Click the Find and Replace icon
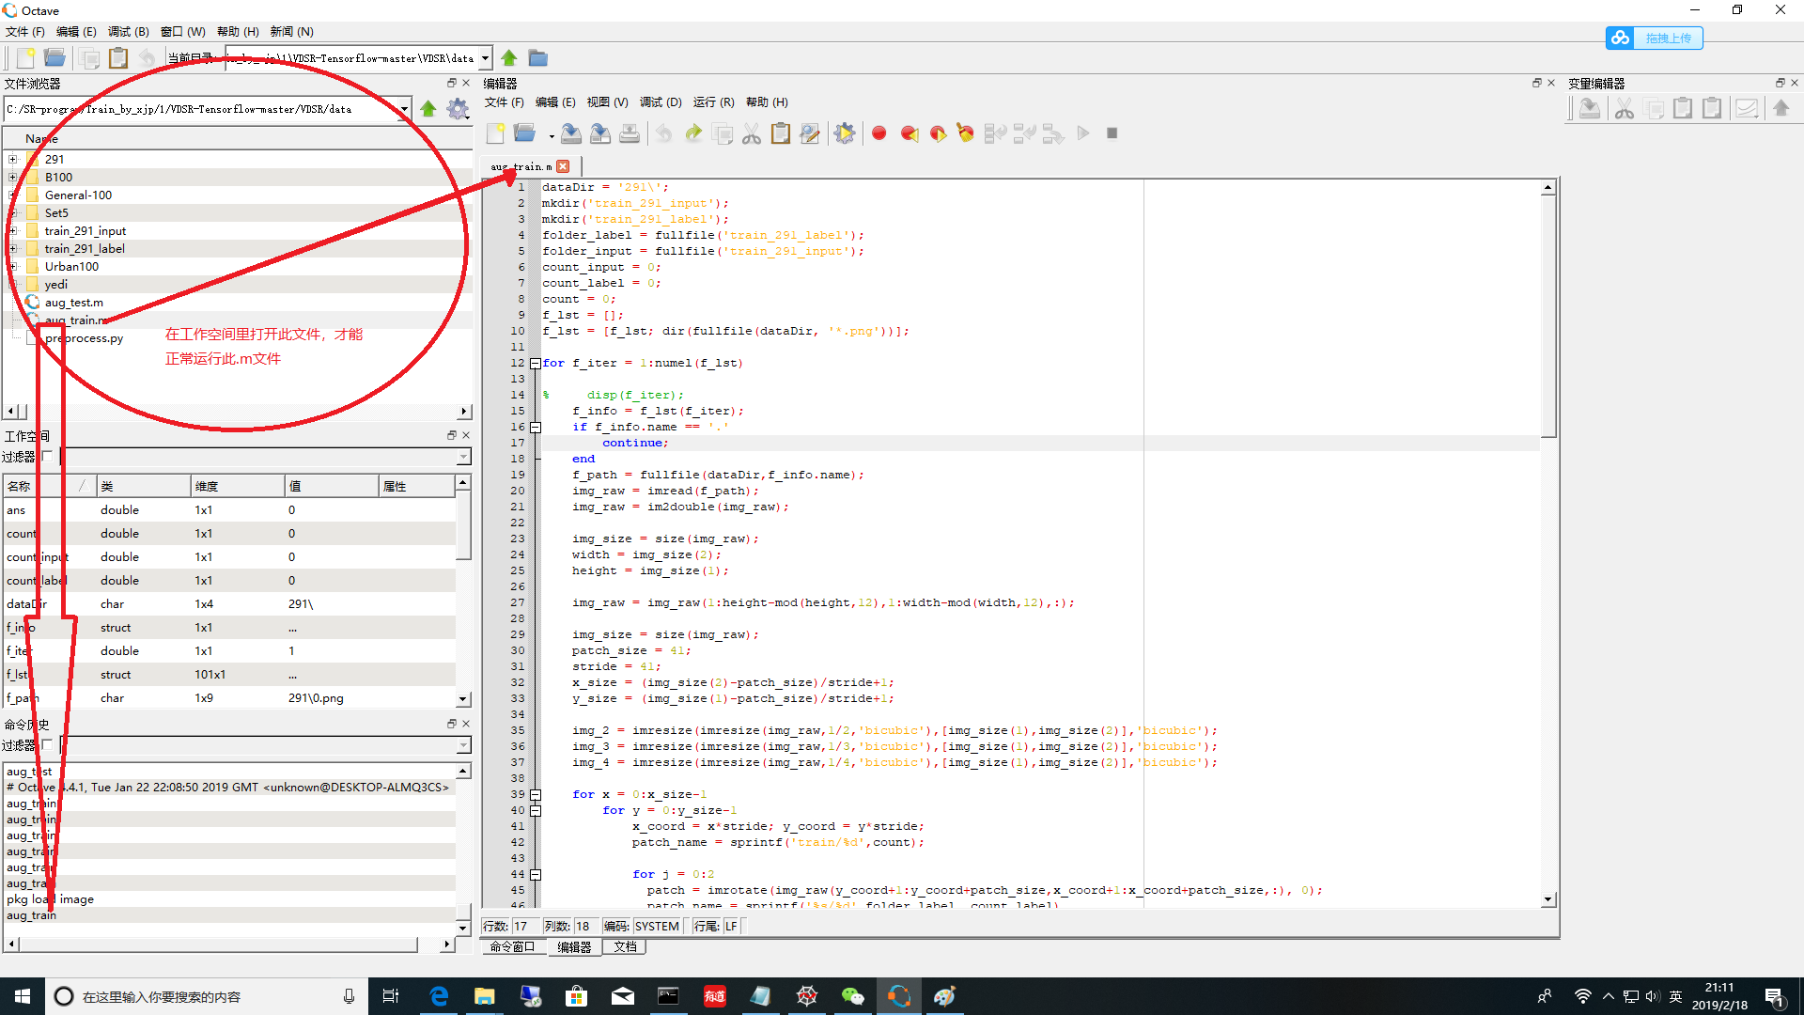Screen dimensions: 1804x1015 [x=809, y=133]
